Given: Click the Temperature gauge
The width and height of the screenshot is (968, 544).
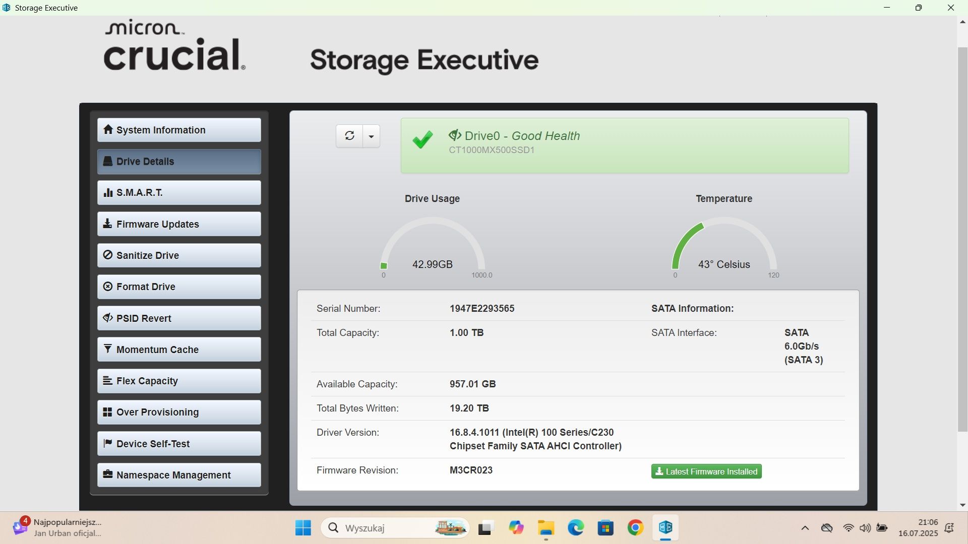Looking at the screenshot, I should point(724,247).
